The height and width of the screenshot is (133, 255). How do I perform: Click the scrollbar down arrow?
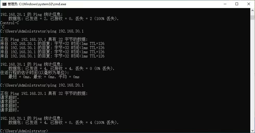(x=252, y=130)
